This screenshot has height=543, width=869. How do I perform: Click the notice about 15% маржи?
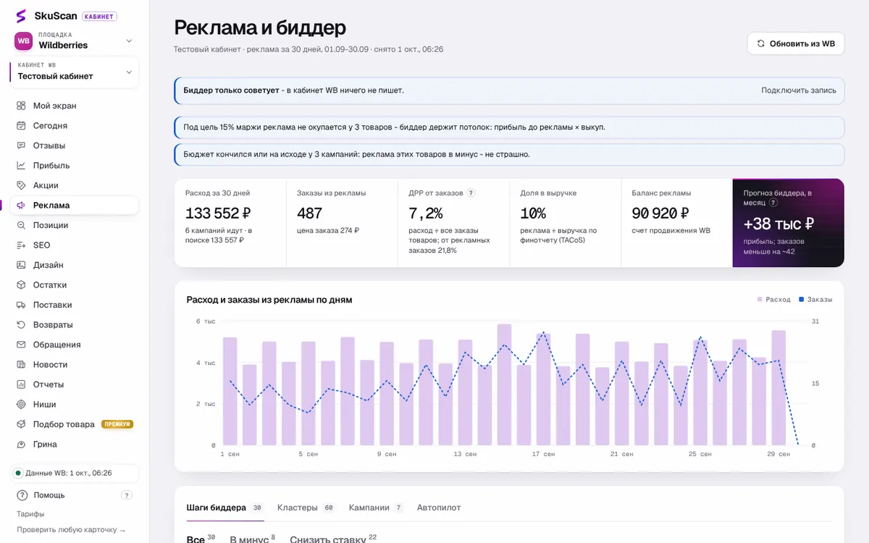[x=509, y=127]
